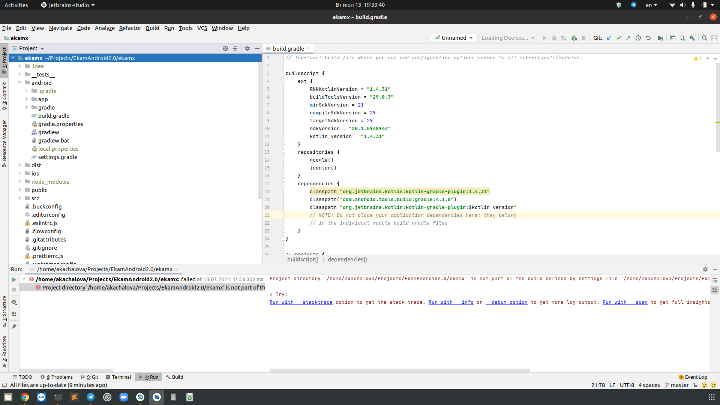Image resolution: width=720 pixels, height=405 pixels.
Task: Click the Attach Debugger to Android Process icon
Action: click(x=574, y=38)
